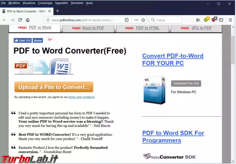
Task: Show site information icon in address bar
Action: [x=48, y=20]
